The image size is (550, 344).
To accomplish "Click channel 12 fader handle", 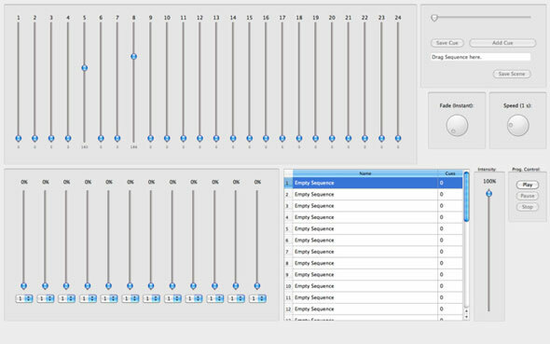I will pos(199,139).
